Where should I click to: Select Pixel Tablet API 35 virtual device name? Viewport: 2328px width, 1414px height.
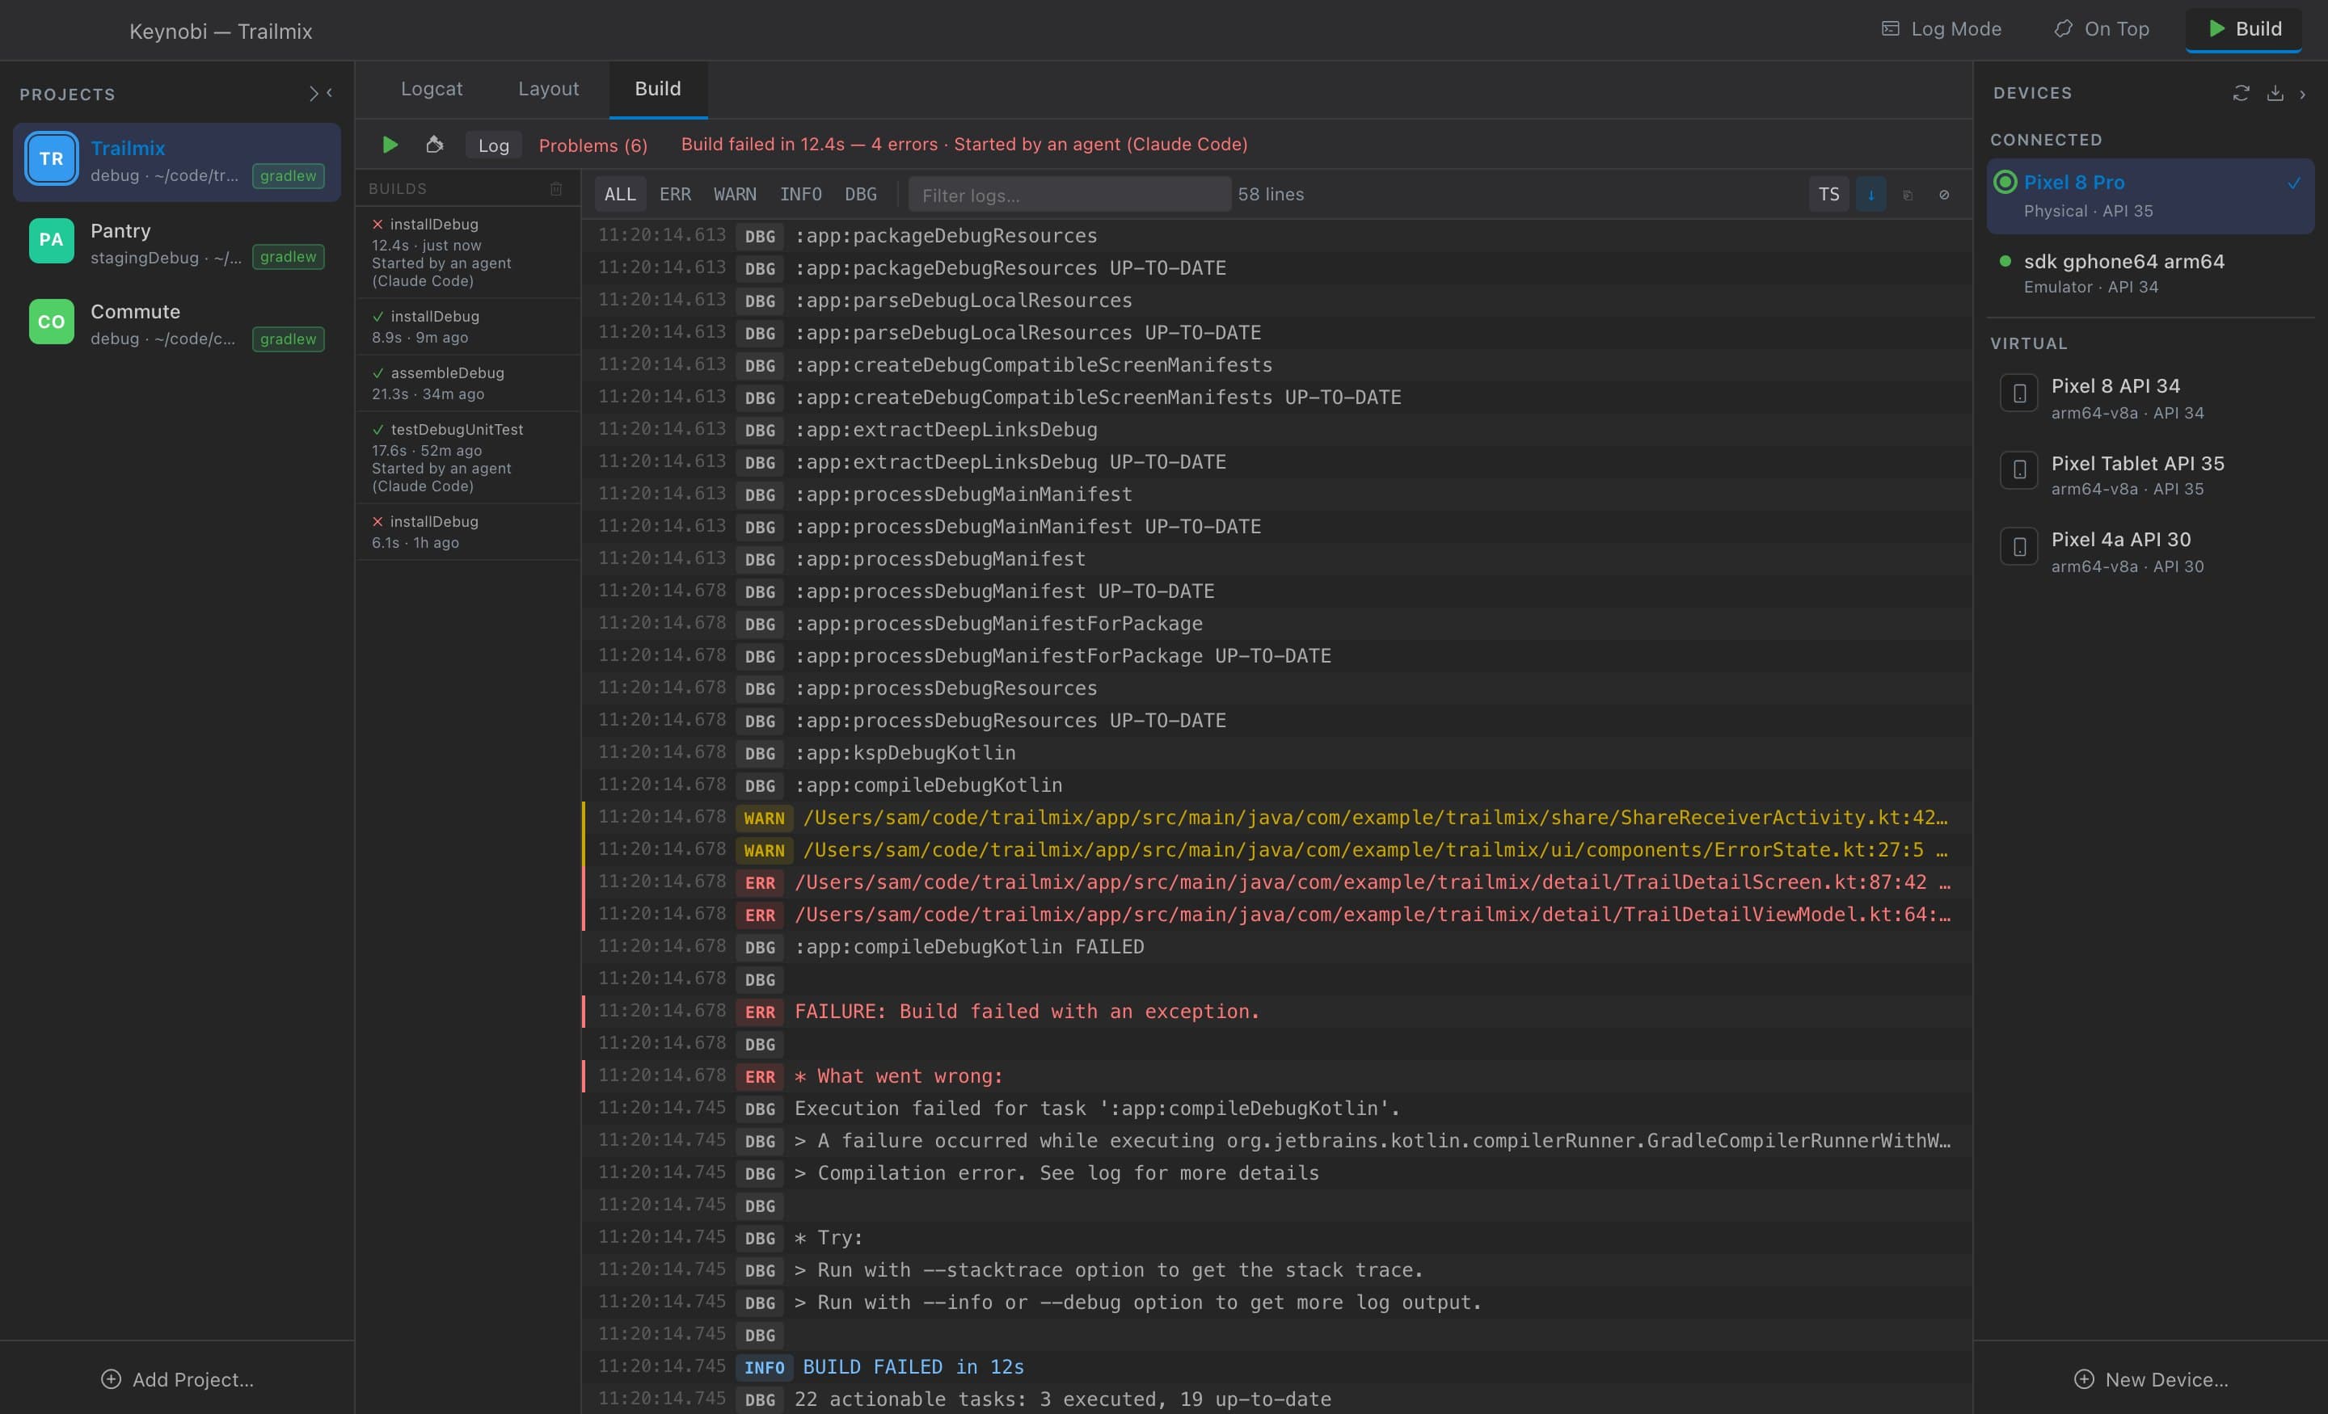pyautogui.click(x=2137, y=463)
